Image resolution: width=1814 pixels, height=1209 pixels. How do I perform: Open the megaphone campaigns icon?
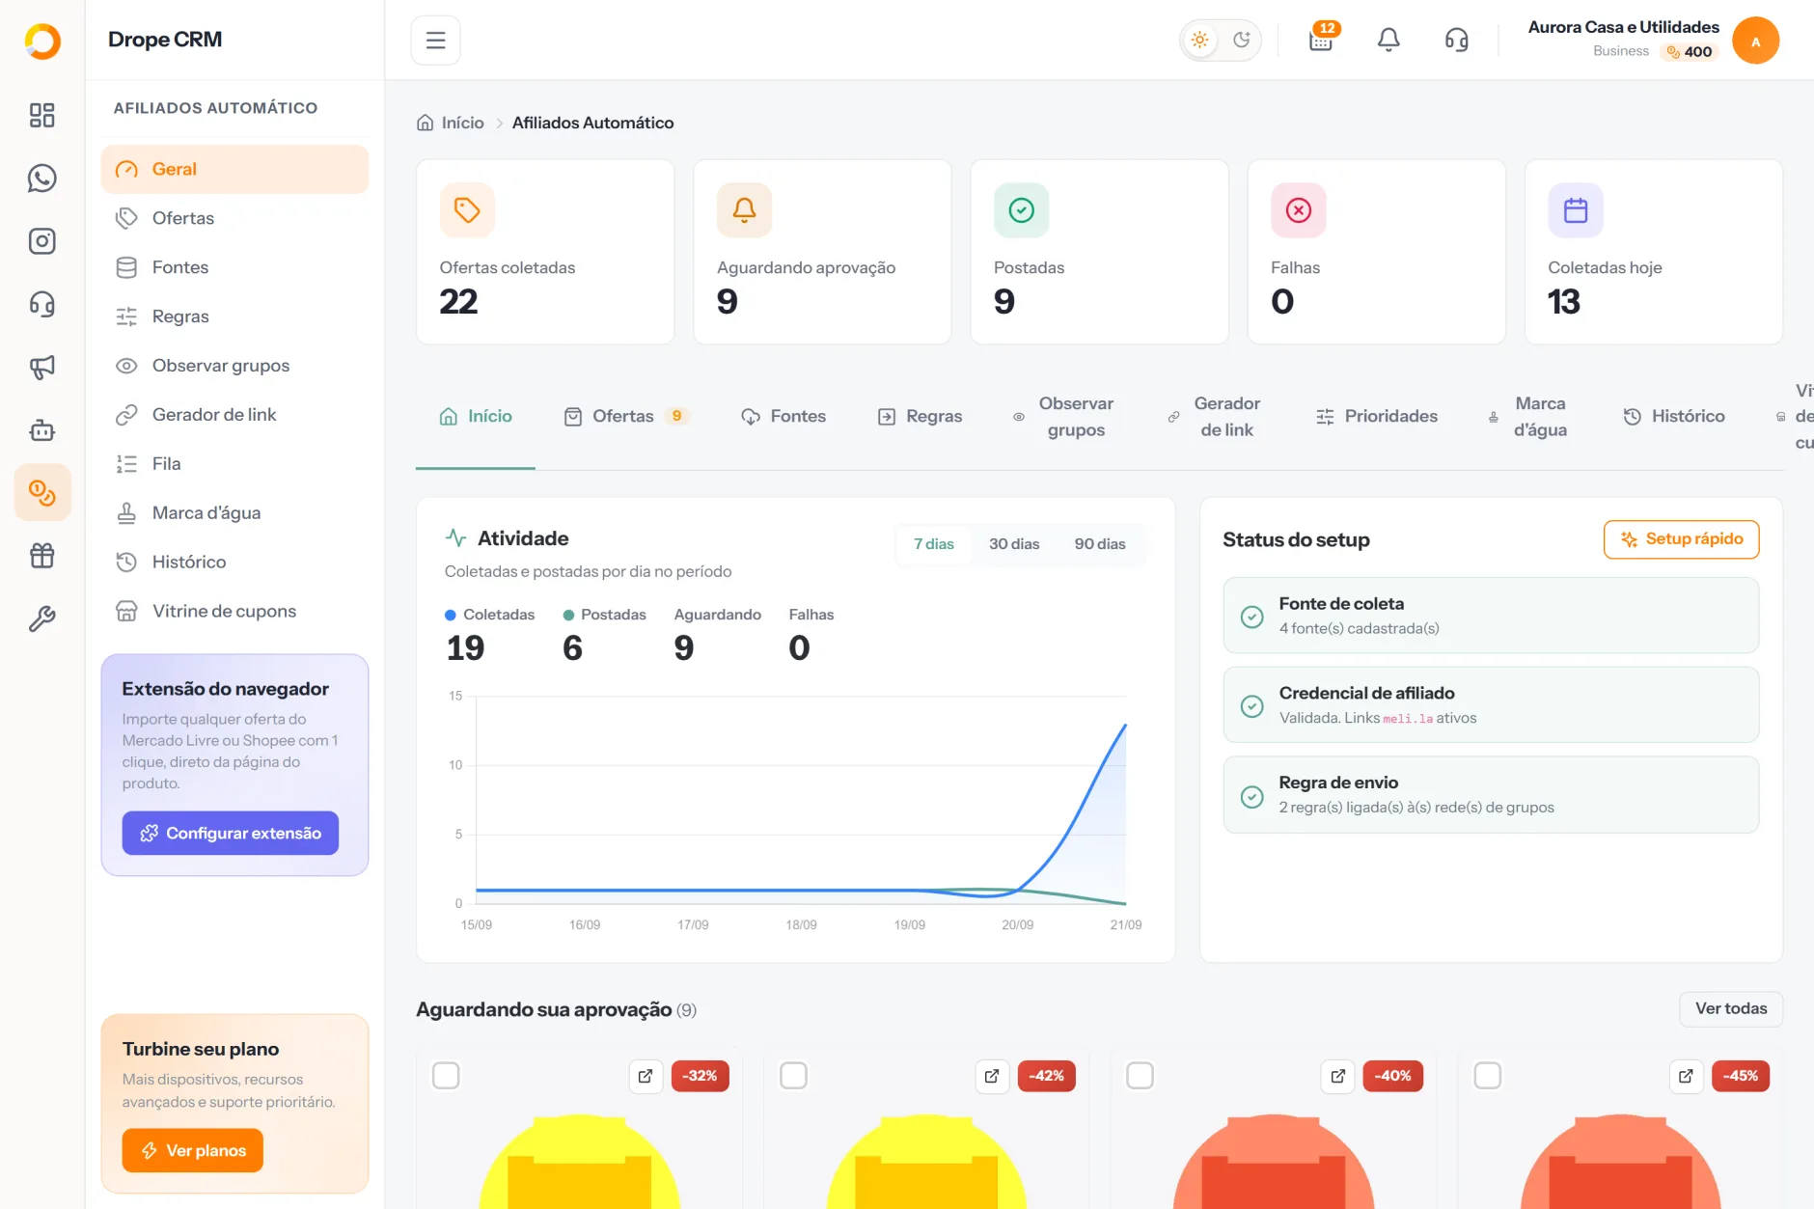42,367
